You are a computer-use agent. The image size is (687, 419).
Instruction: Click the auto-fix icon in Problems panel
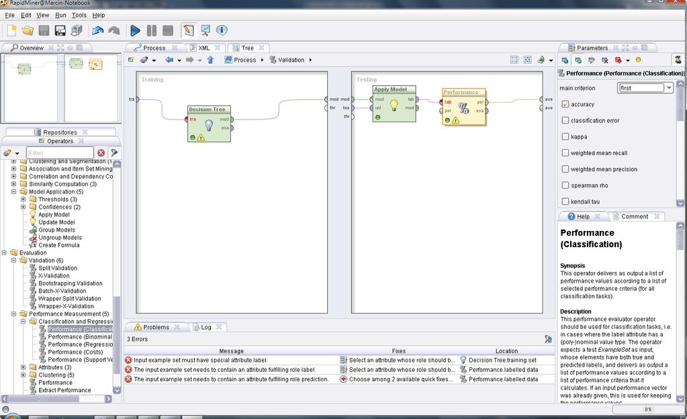click(x=548, y=339)
